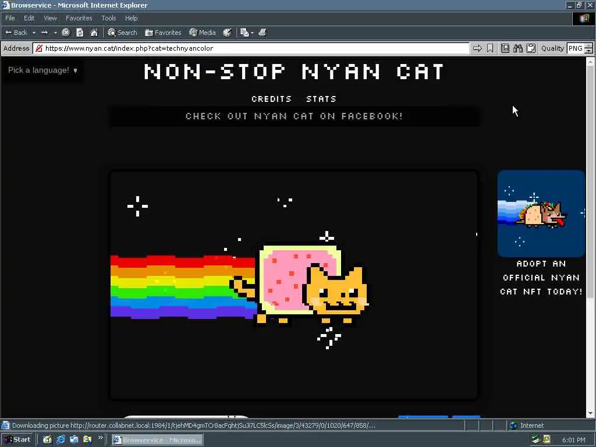Open the View menu

(50, 18)
